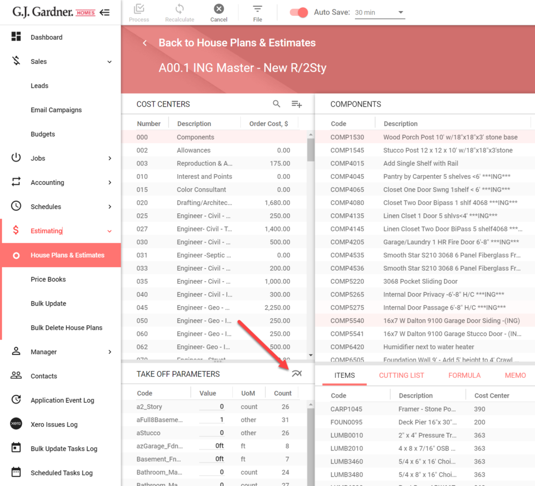The width and height of the screenshot is (535, 486).
Task: Toggle the Auto Save switch
Action: point(298,13)
